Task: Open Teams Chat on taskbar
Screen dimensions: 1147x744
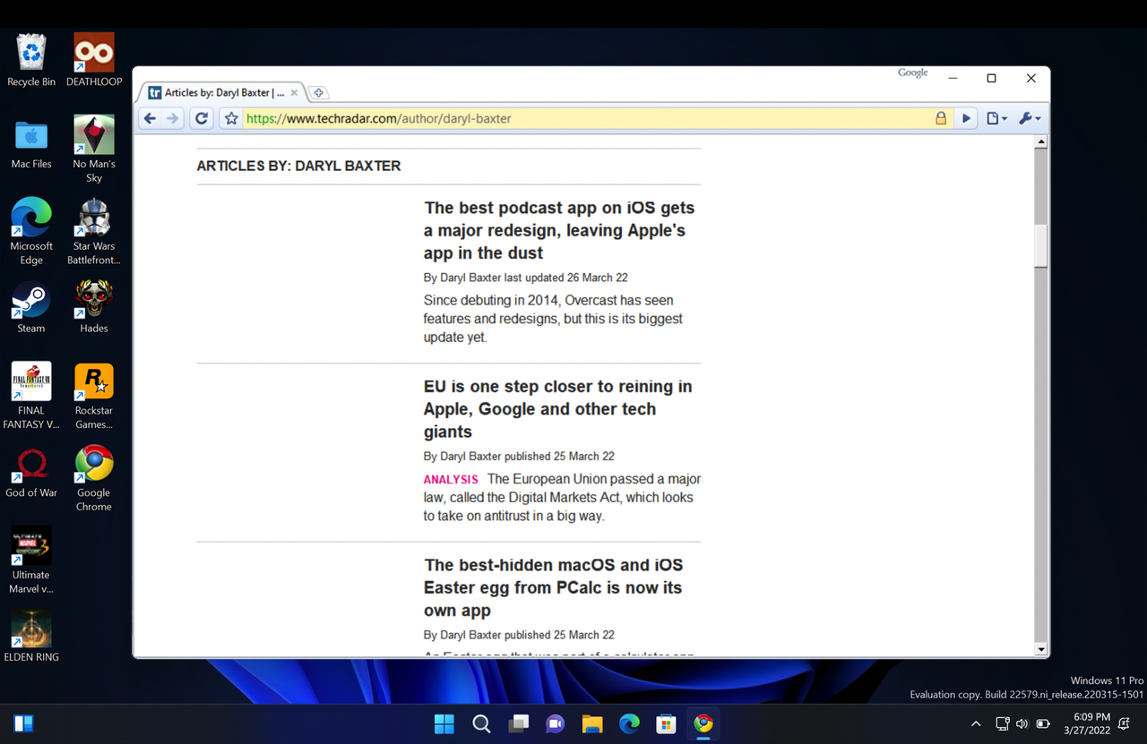Action: [556, 723]
